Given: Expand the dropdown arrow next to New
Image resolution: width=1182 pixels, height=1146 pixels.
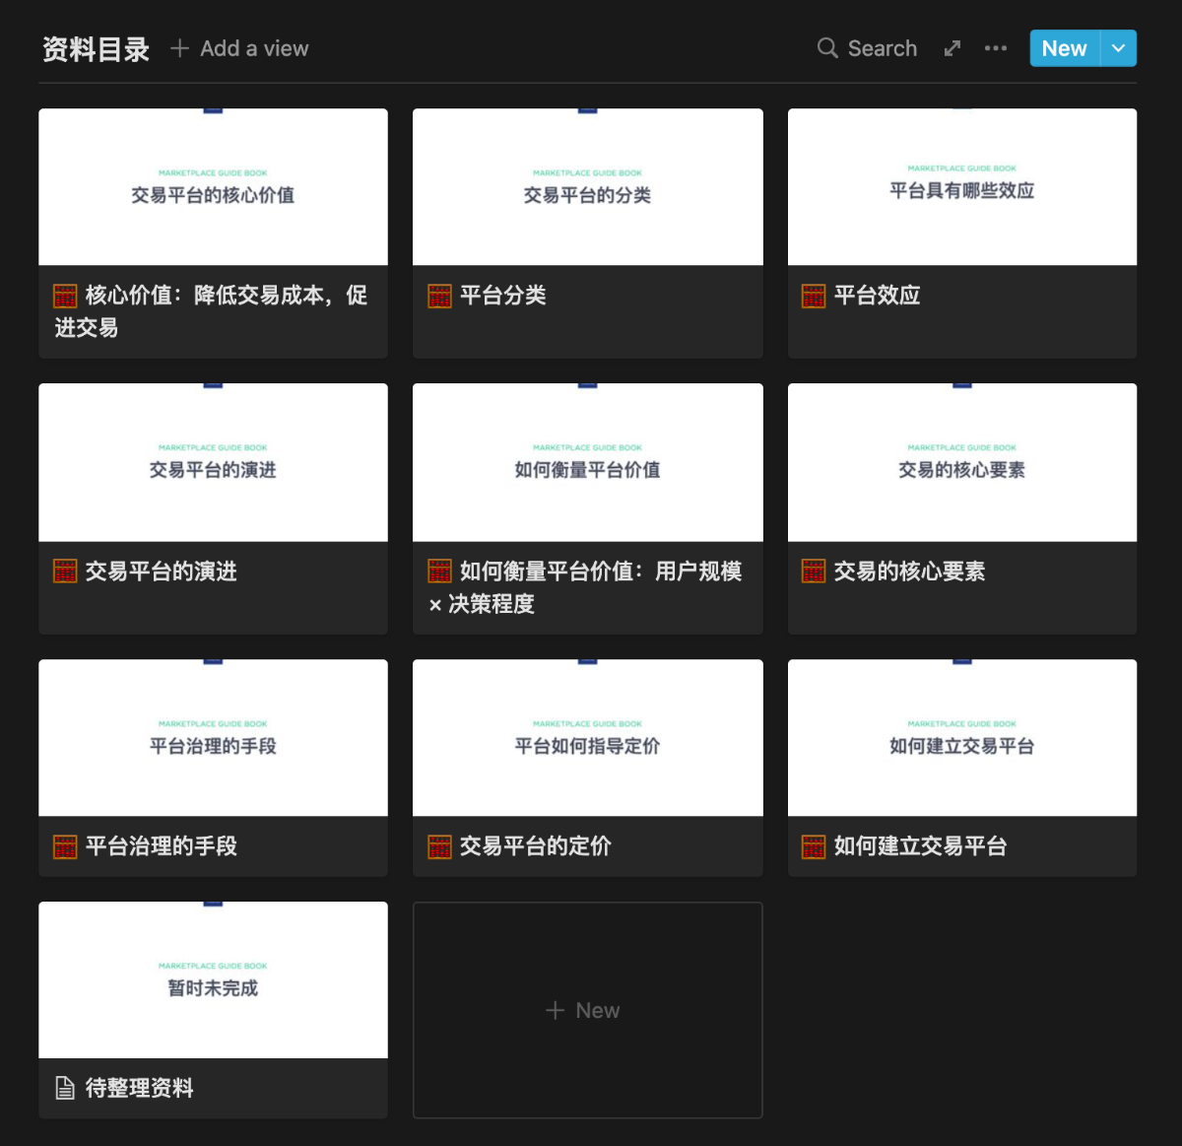Looking at the screenshot, I should click(x=1119, y=48).
